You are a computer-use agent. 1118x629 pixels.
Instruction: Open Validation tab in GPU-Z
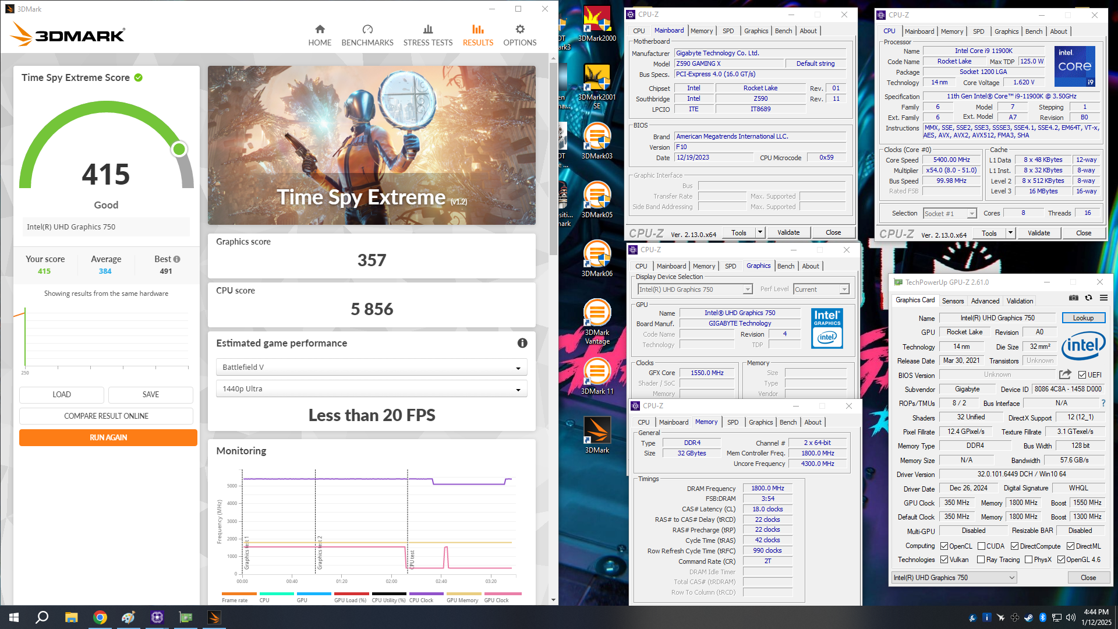pos(1020,301)
